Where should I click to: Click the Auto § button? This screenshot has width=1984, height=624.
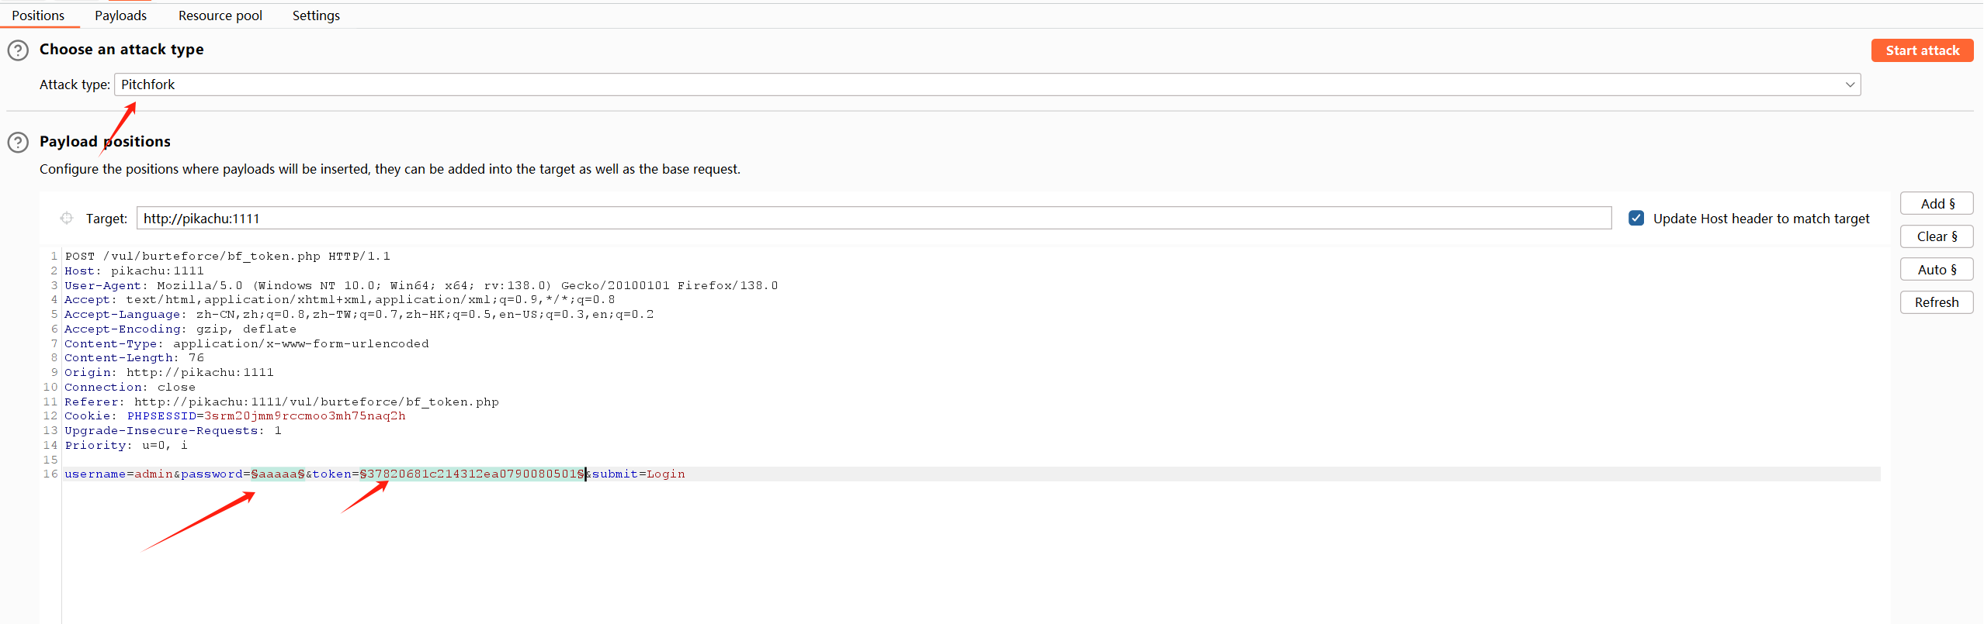(1937, 270)
